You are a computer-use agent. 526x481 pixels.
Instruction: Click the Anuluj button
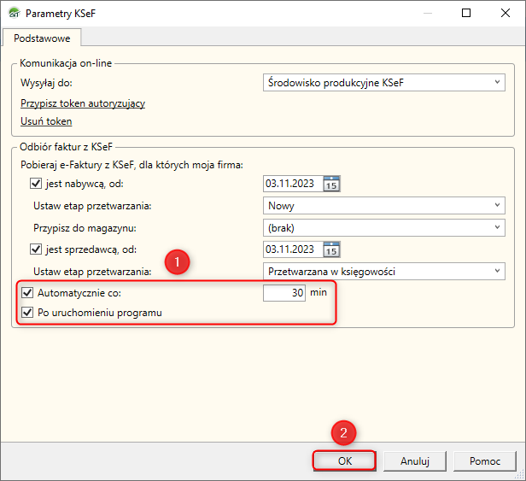[415, 460]
